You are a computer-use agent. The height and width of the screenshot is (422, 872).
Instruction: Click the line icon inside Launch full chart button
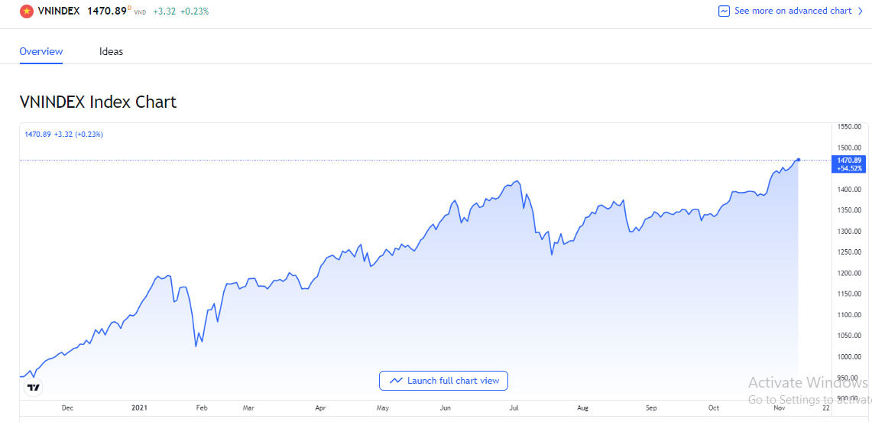click(396, 381)
